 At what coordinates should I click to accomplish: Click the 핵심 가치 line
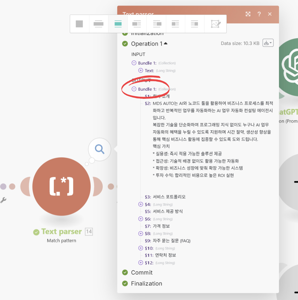pyautogui.click(x=161, y=146)
